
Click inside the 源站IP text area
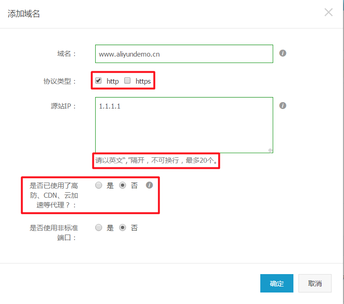tap(184, 125)
